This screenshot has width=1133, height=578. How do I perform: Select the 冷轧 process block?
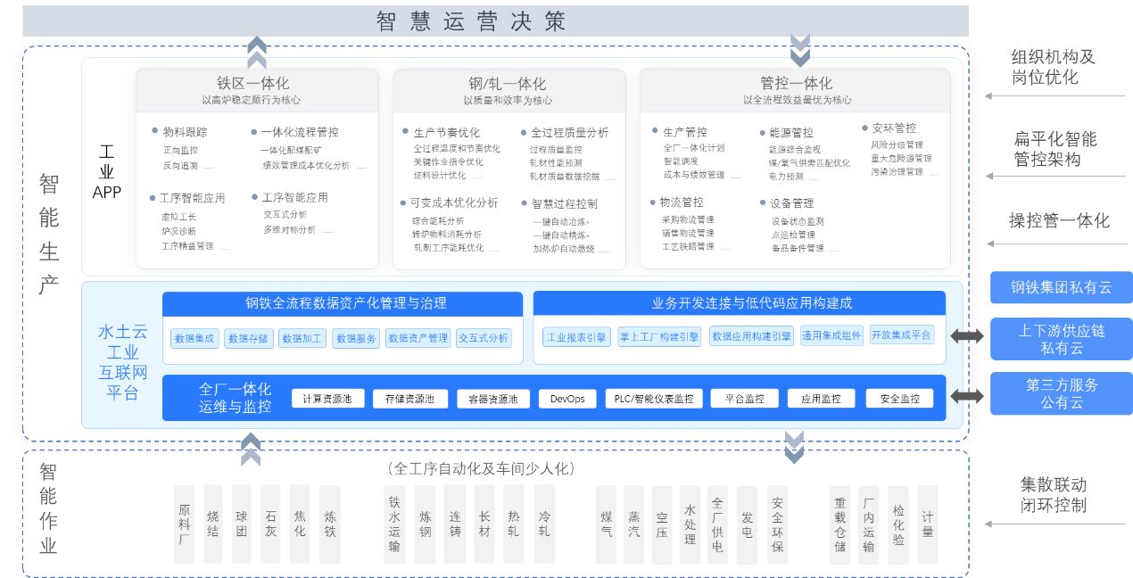pyautogui.click(x=543, y=524)
